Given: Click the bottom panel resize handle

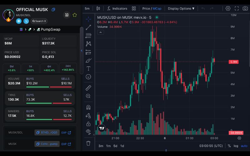Looking at the screenshot, I should 166,150.
